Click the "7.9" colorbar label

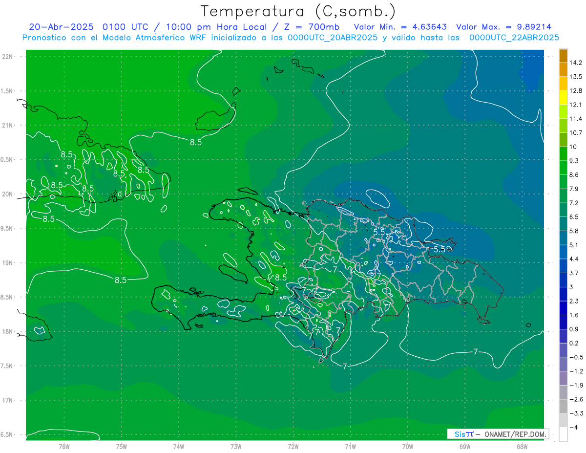574,189
